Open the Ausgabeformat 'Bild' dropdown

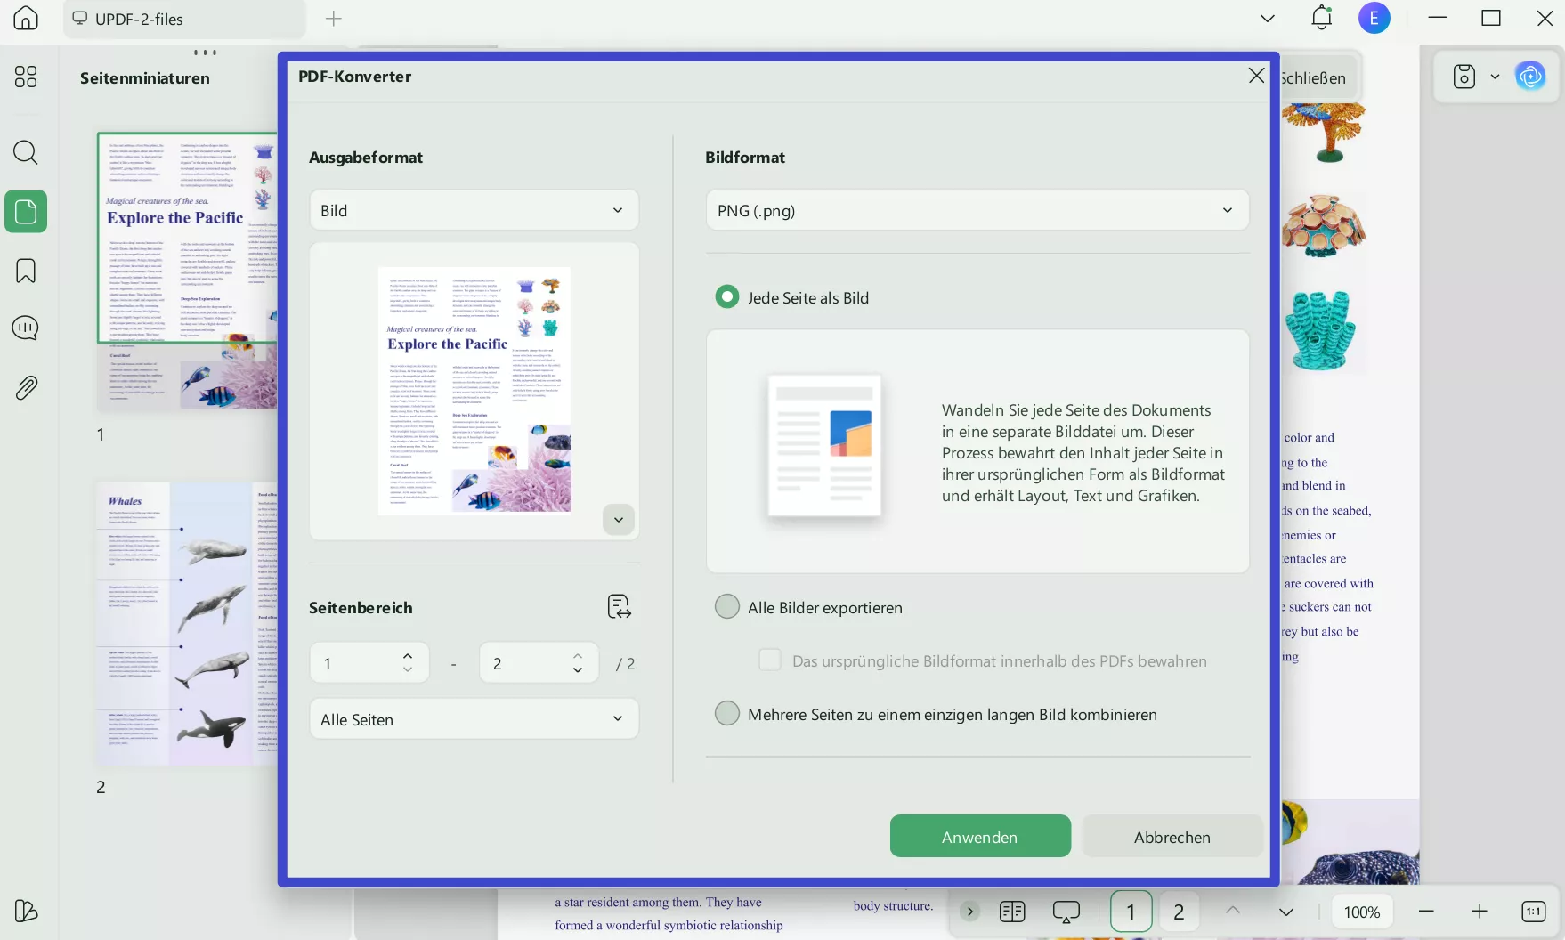(x=474, y=210)
